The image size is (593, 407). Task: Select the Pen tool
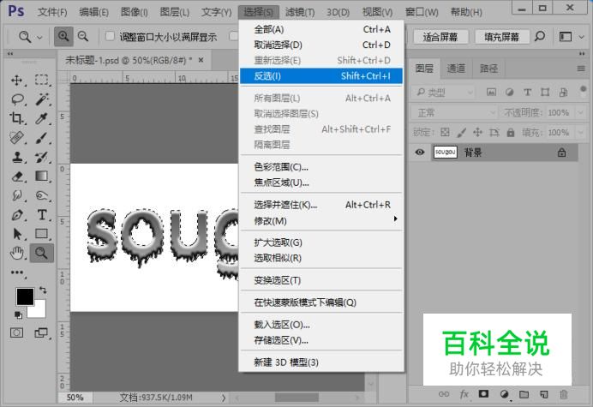16,215
